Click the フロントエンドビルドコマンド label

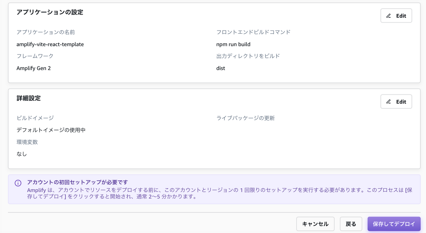pyautogui.click(x=253, y=32)
